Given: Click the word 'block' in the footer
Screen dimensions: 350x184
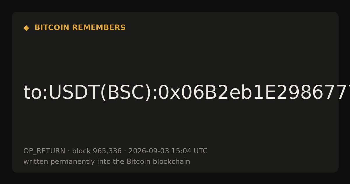Looking at the screenshot, I should click(81, 151).
